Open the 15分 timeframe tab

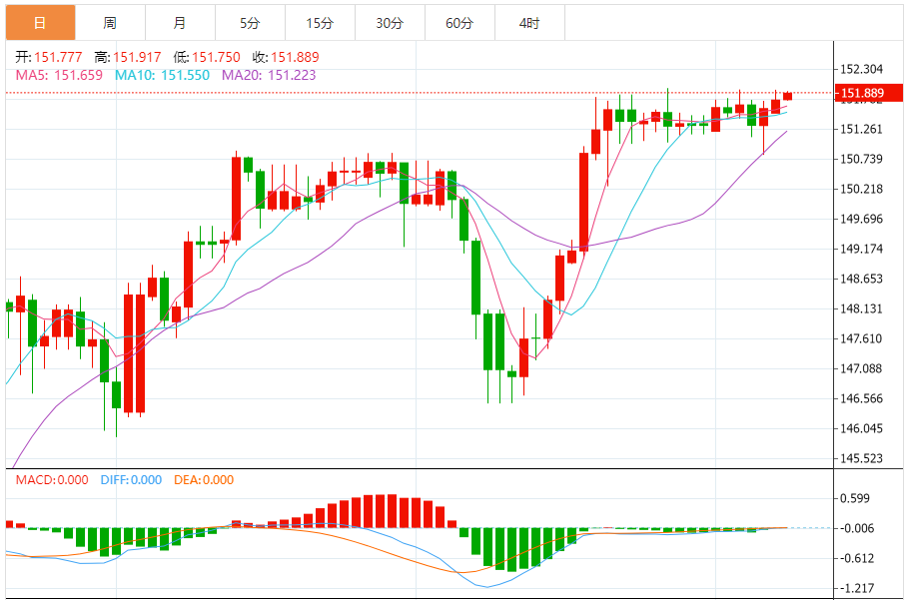click(x=320, y=23)
